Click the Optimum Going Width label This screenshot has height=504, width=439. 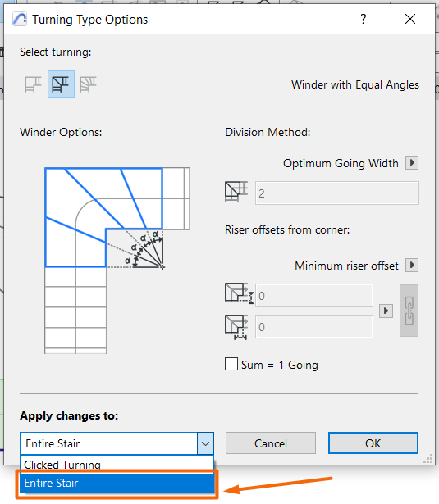341,163
